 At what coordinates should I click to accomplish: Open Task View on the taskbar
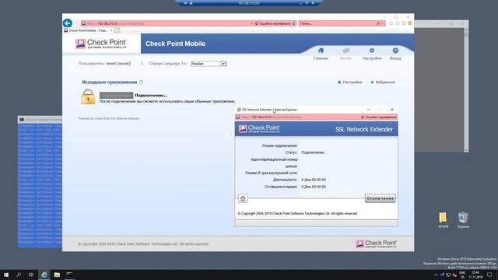[31, 275]
